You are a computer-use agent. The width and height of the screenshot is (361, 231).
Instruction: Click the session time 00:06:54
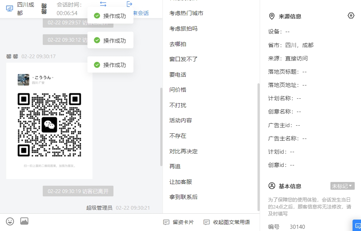(x=67, y=13)
